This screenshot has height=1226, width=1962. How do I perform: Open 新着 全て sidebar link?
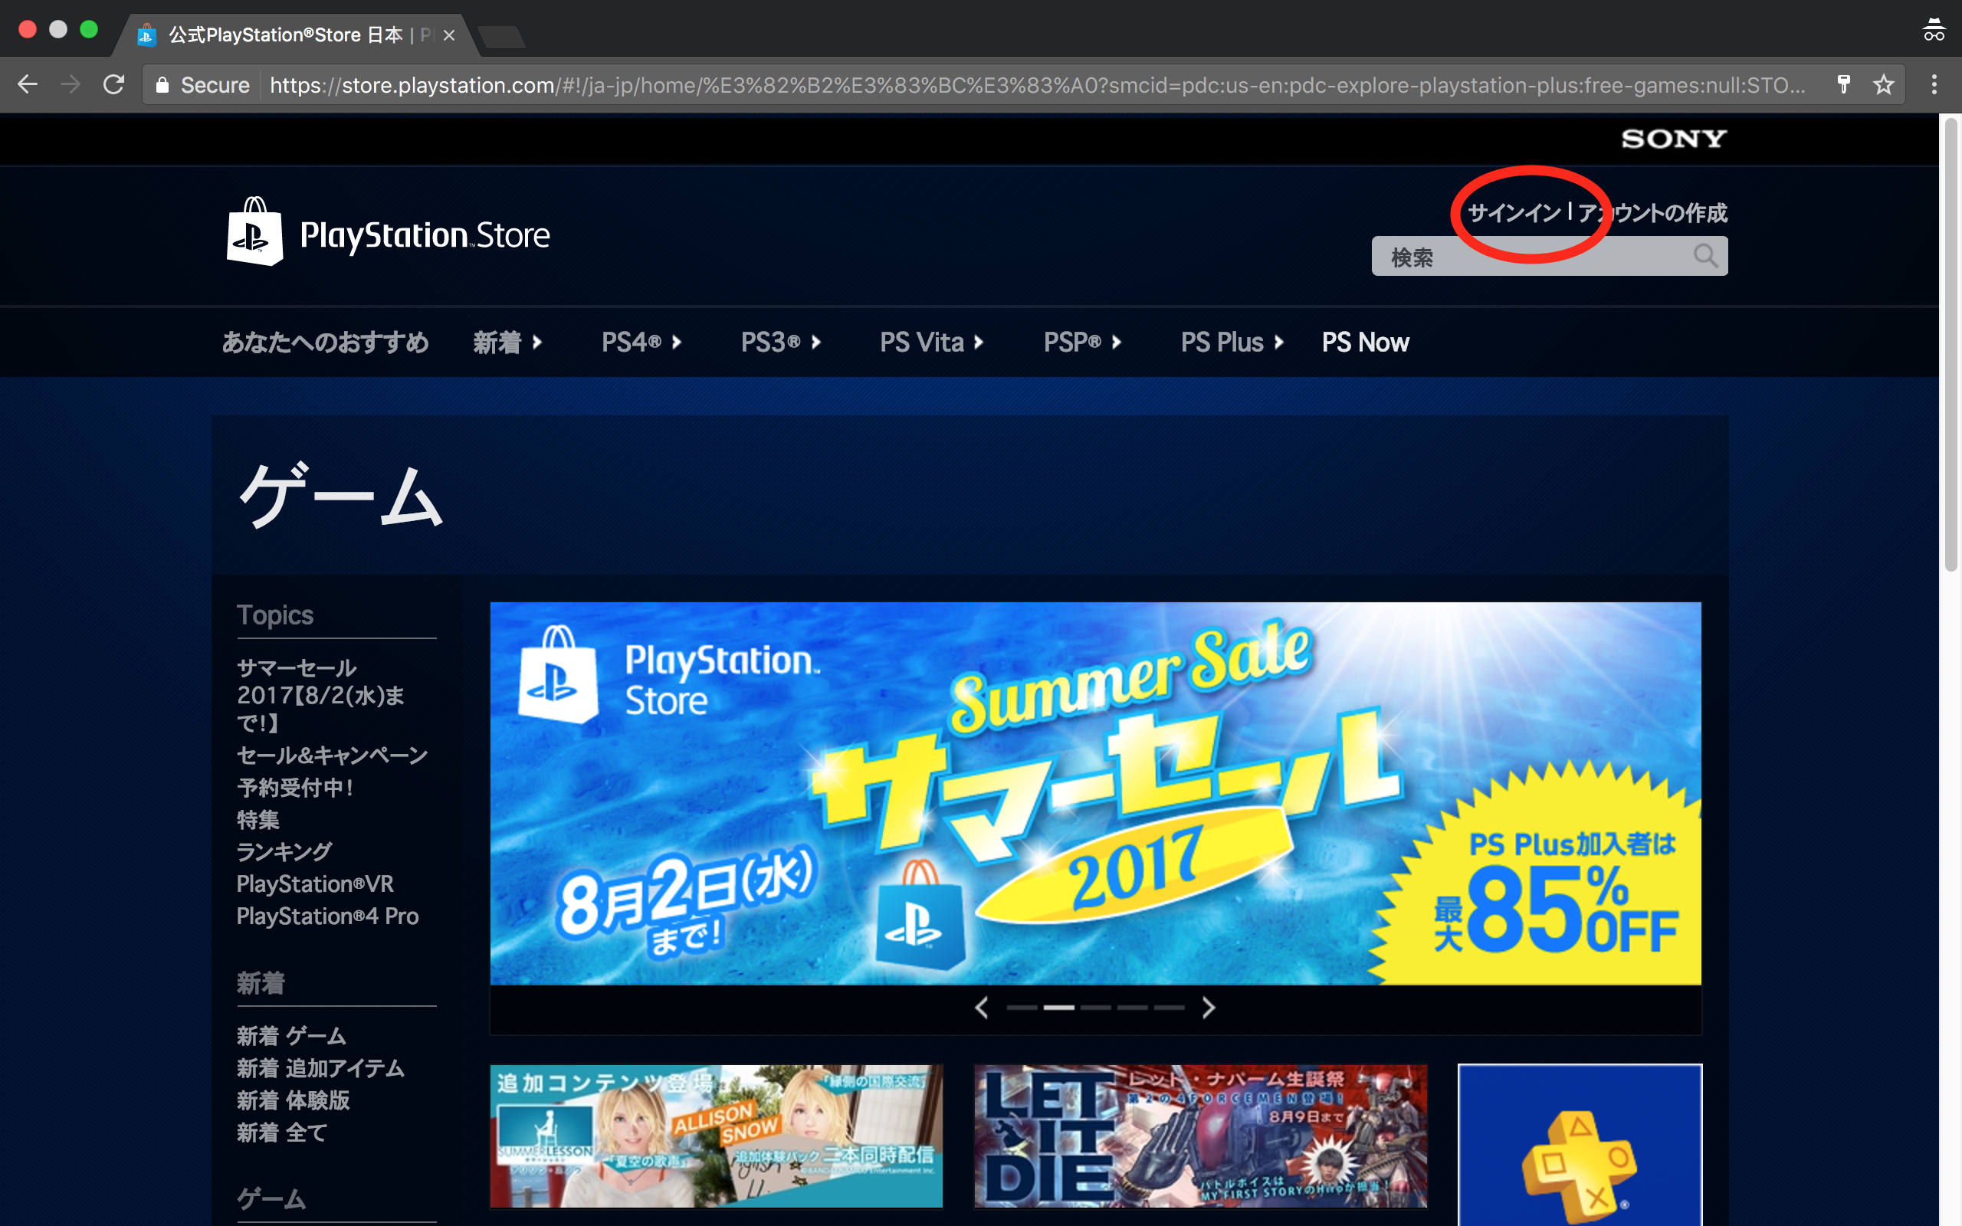pos(282,1133)
